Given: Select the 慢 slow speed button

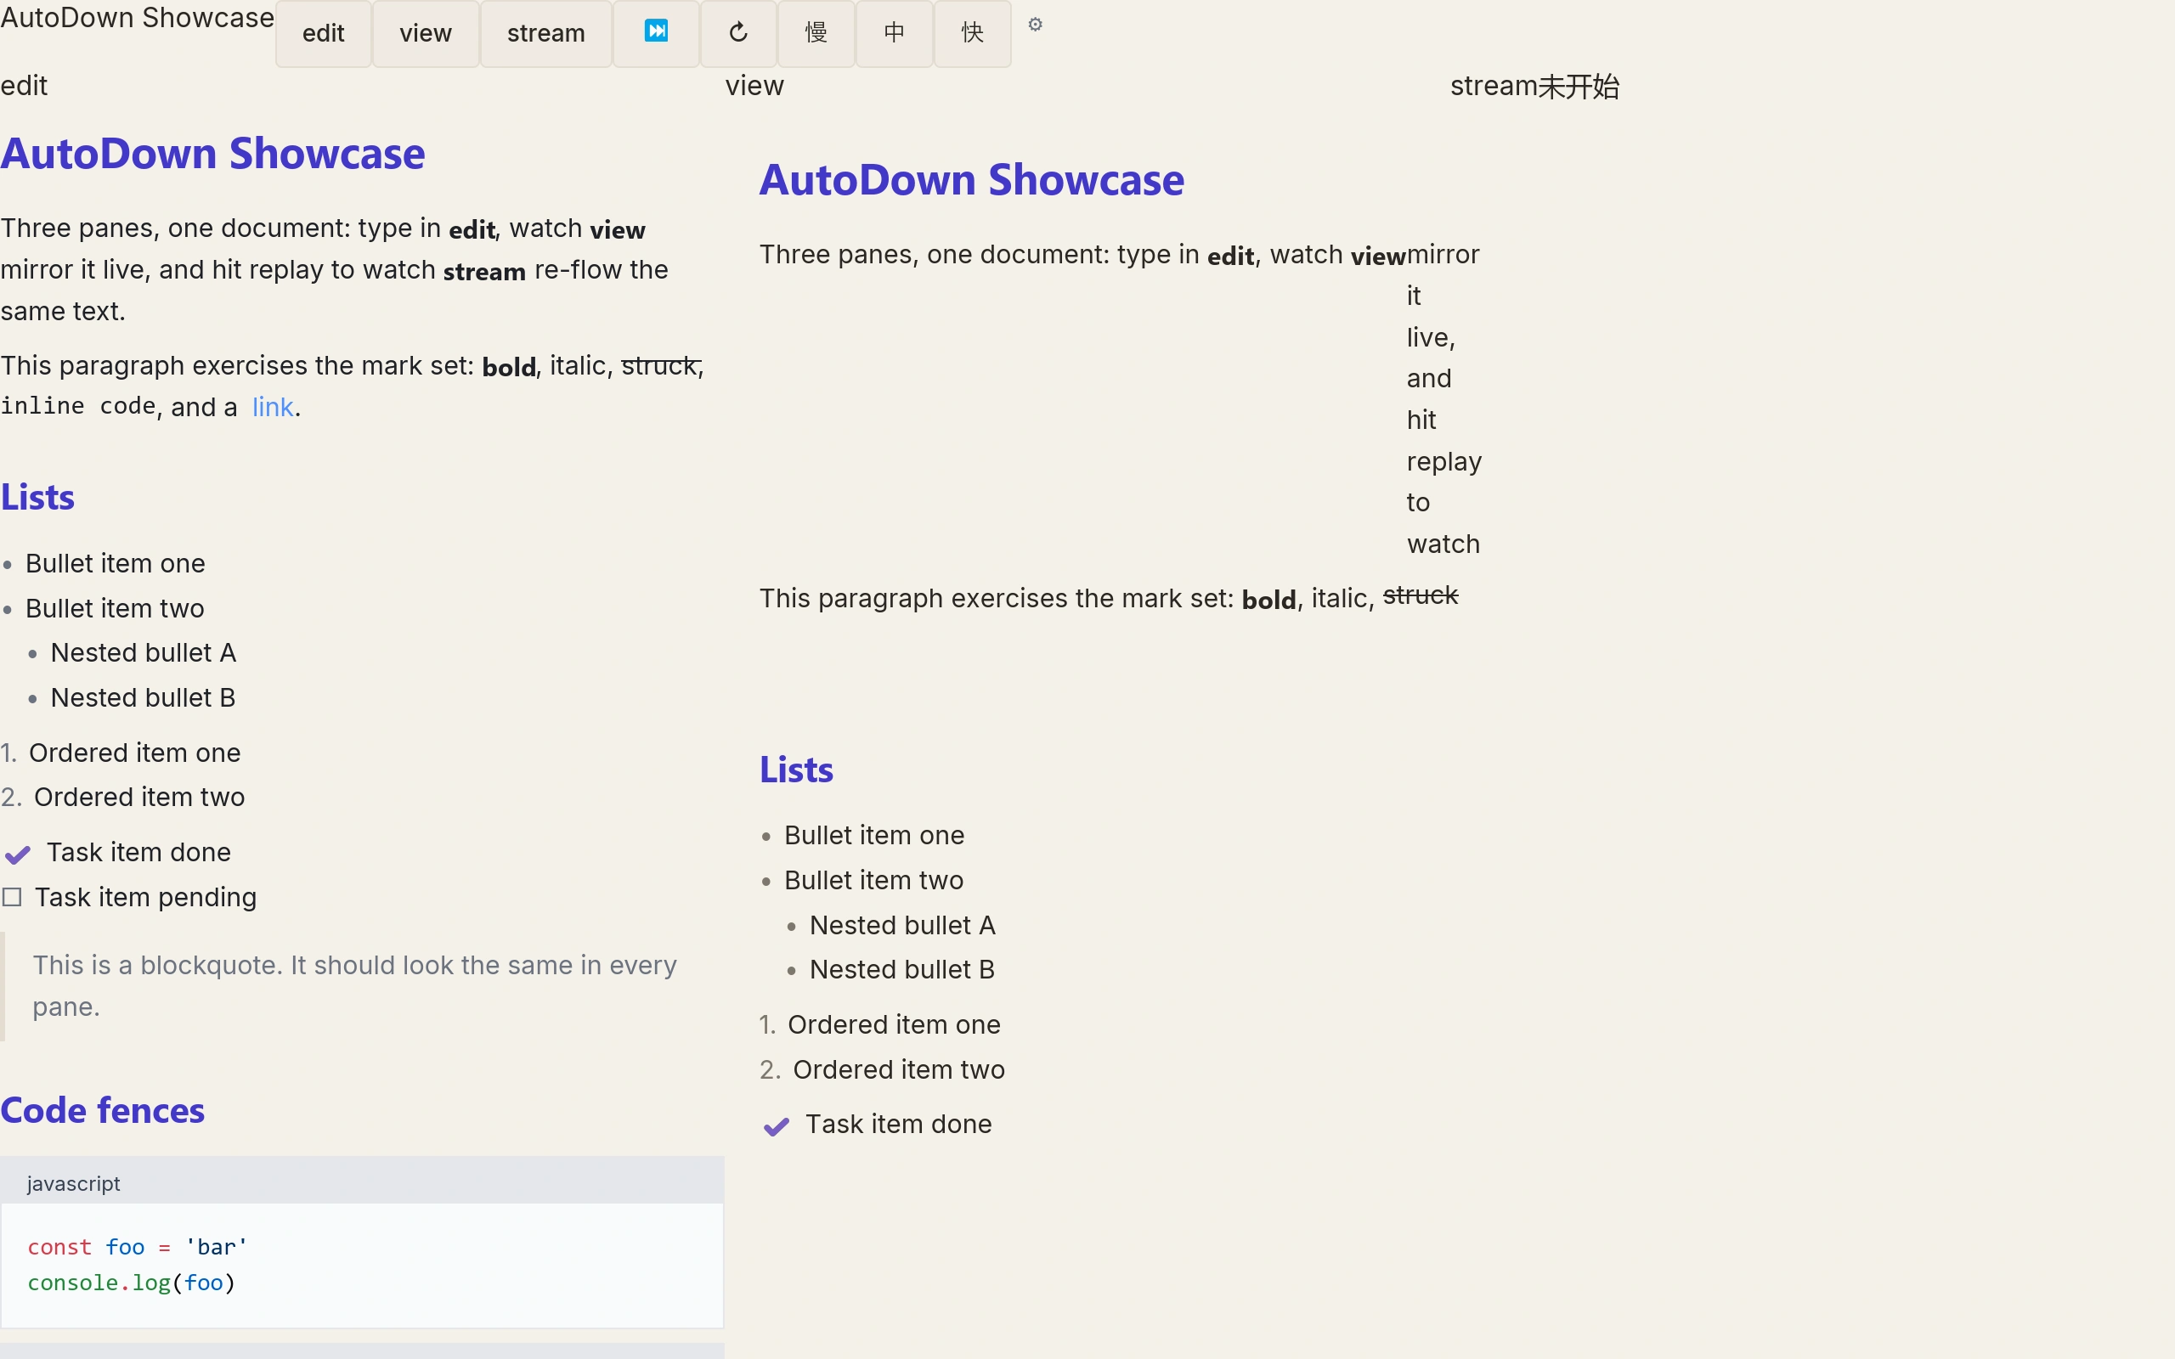Looking at the screenshot, I should pyautogui.click(x=816, y=33).
